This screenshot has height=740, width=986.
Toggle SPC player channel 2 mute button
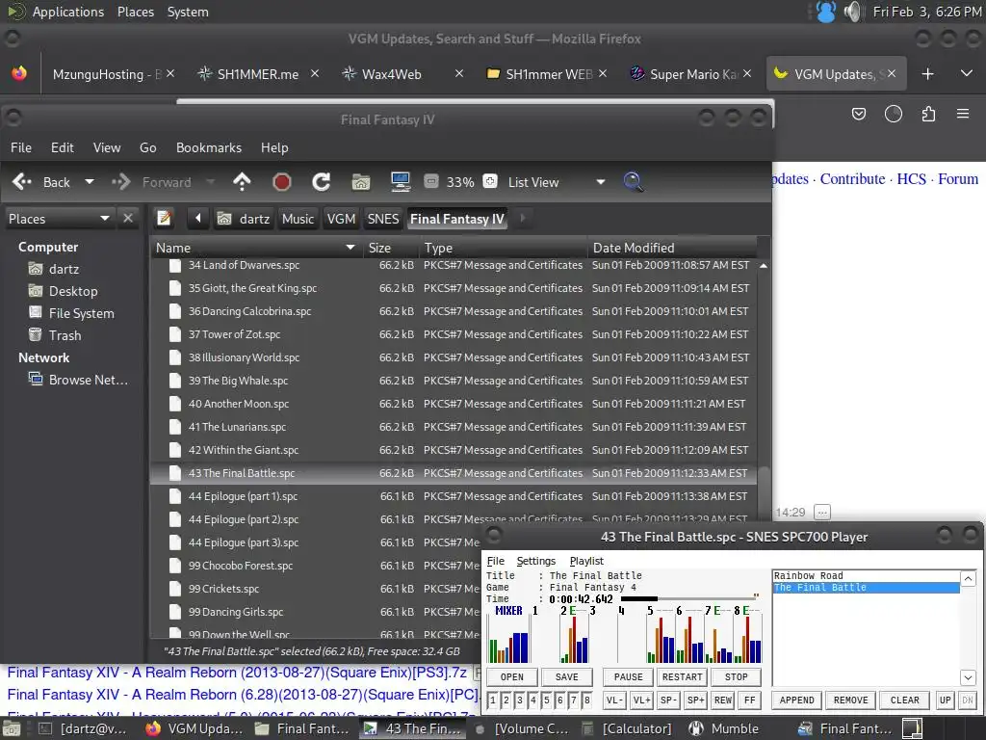point(506,700)
